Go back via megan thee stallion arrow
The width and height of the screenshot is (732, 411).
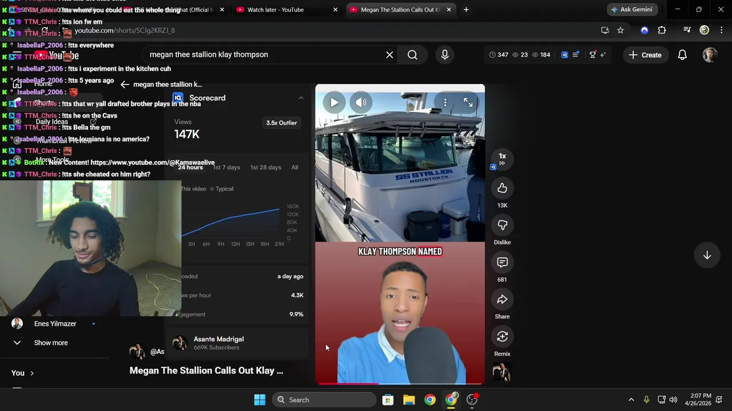pos(125,84)
